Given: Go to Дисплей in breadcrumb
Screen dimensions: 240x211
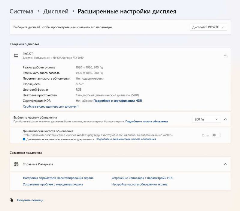Looking at the screenshot, I should (56, 11).
